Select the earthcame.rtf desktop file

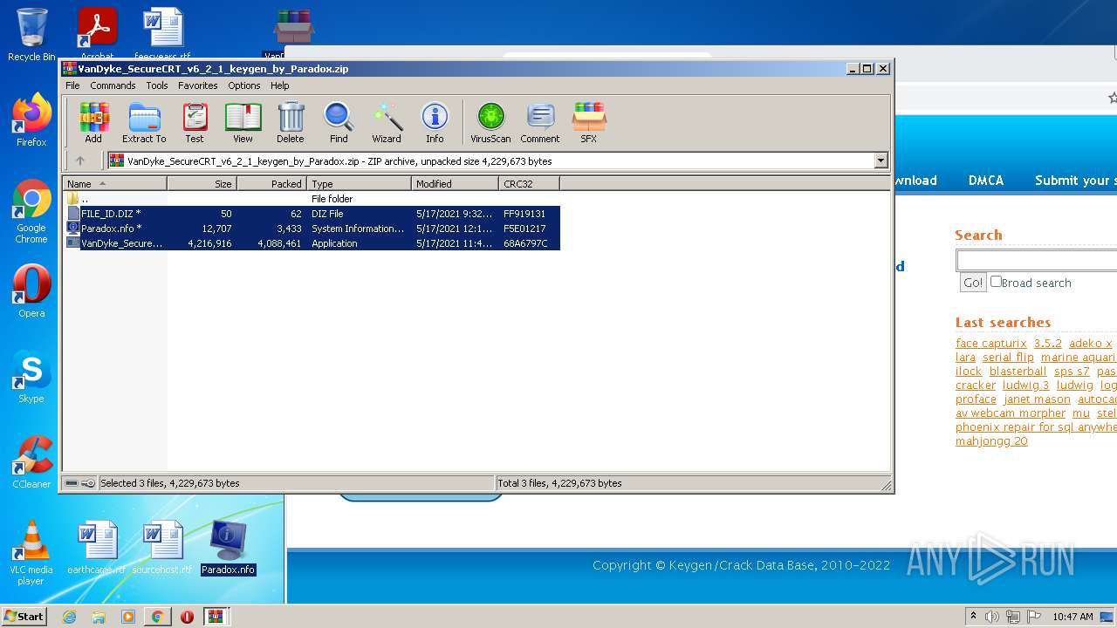pos(96,548)
